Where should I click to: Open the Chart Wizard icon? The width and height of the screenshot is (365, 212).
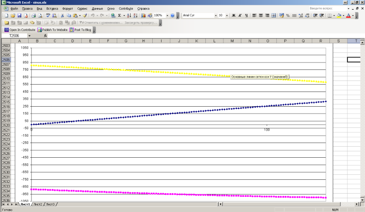[143, 16]
